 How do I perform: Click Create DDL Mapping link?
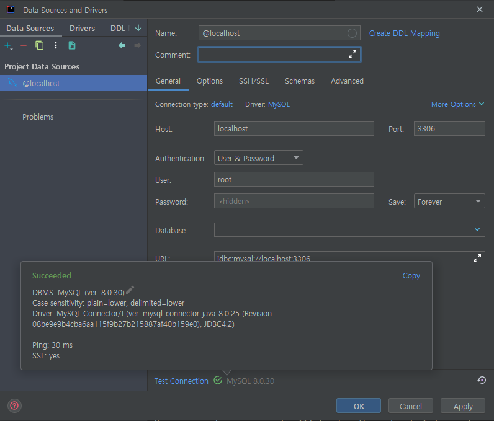[404, 33]
